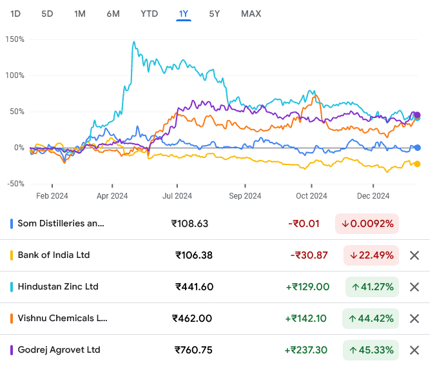This screenshot has height=365, width=435.
Task: Click Godrej Agrovet purple color marker
Action: click(x=12, y=350)
